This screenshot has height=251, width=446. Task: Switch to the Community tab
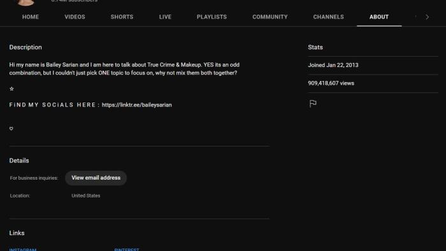270,17
